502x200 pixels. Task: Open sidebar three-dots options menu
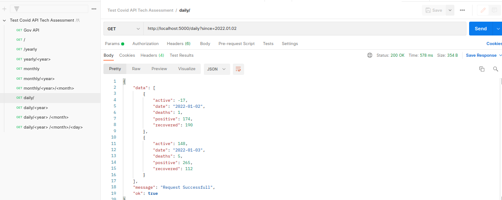click(94, 9)
